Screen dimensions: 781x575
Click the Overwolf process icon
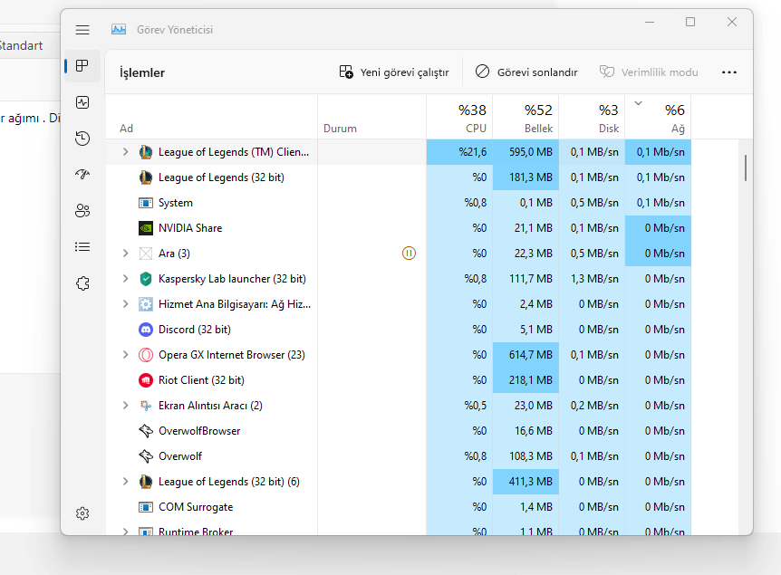[x=146, y=456]
